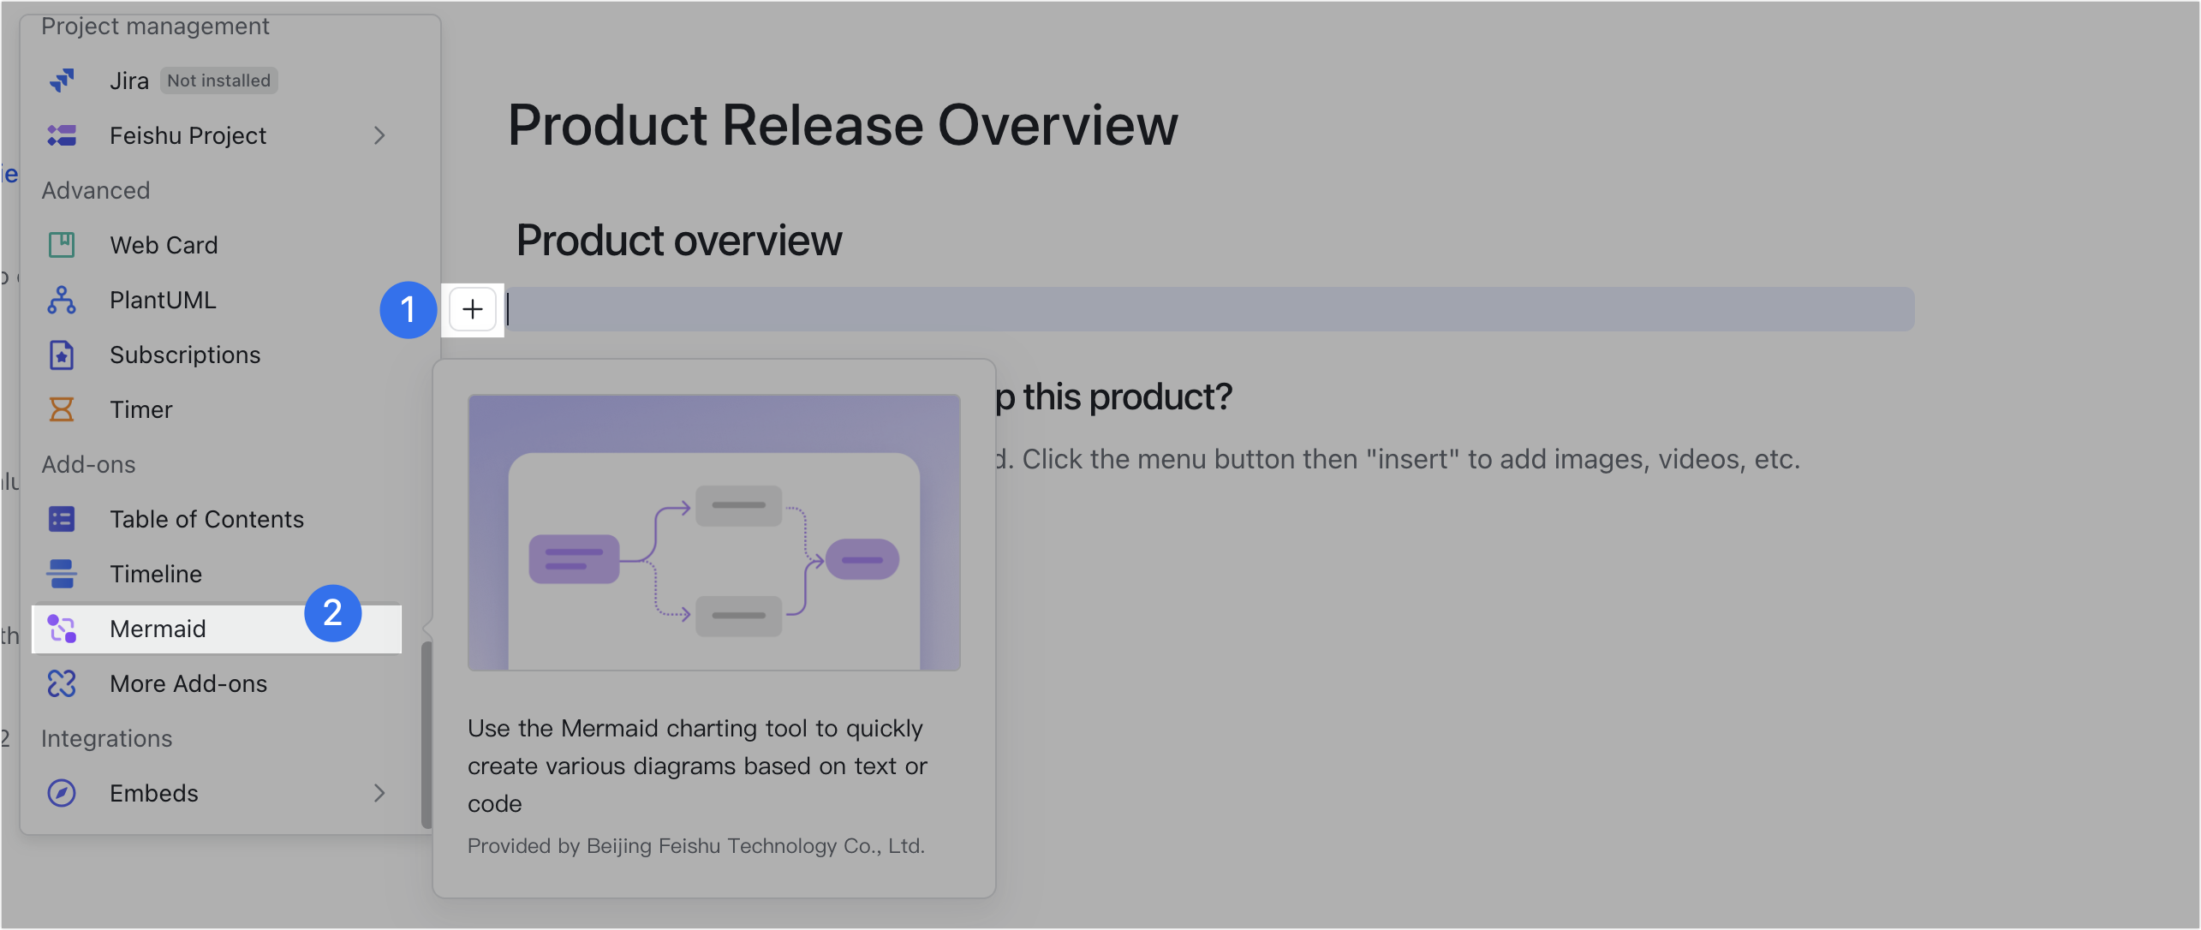Click the Subscriptions star icon
This screenshot has width=2201, height=930.
(62, 355)
